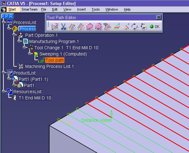Viewport: 189px width, 153px height.
Task: Collapse the ProcessList tree node
Action: (x=3, y=22)
